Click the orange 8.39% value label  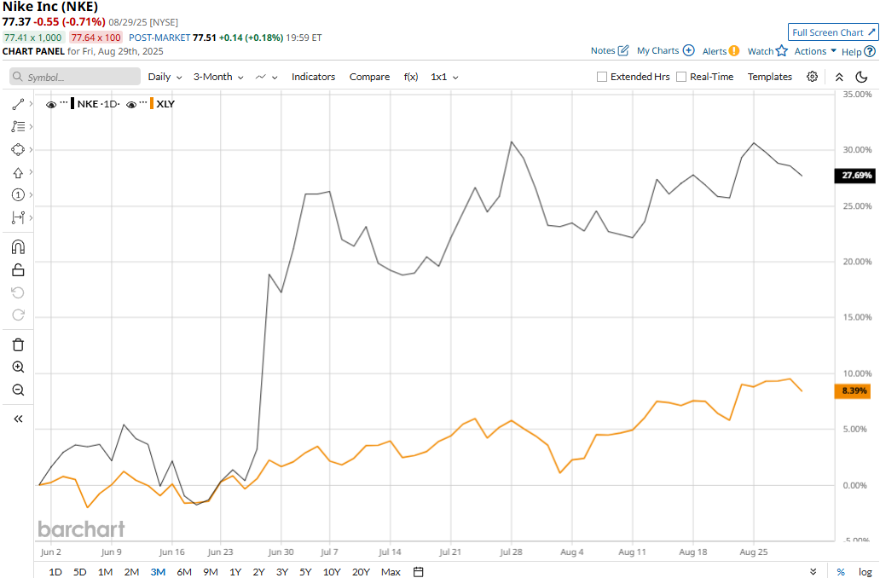[x=853, y=390]
